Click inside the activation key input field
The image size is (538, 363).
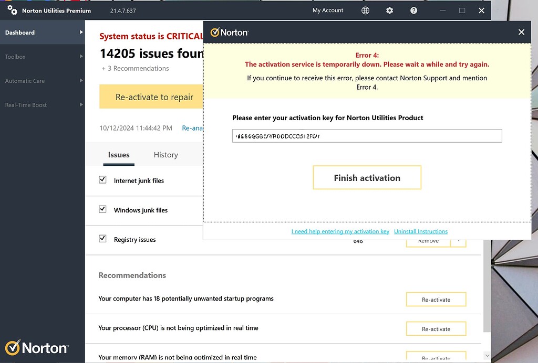coord(366,135)
